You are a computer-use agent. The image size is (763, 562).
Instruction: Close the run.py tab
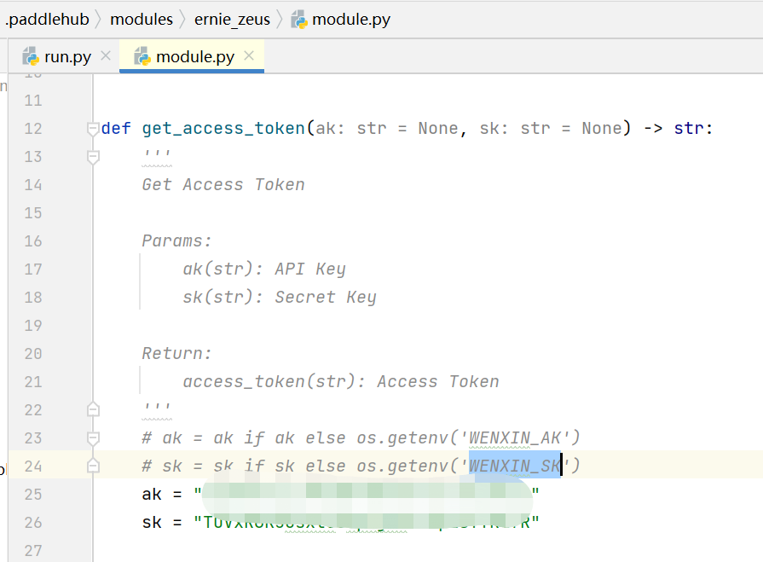coord(106,56)
